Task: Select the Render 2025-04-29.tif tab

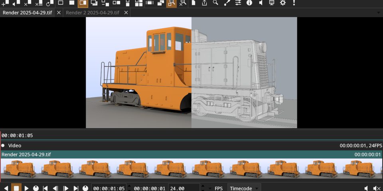Action: [27, 13]
